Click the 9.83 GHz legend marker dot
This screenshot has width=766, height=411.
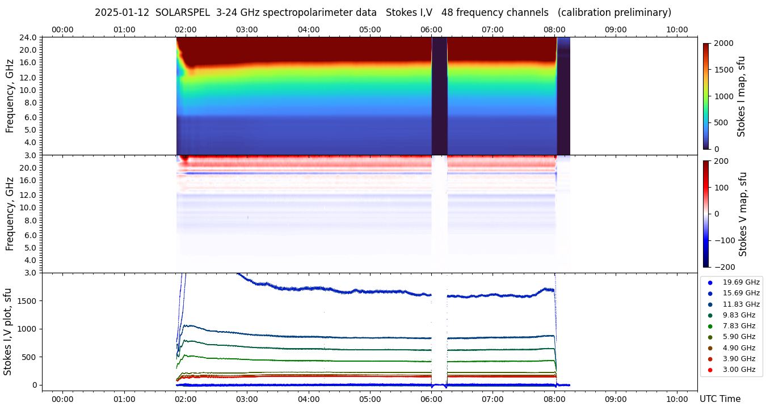pyautogui.click(x=710, y=315)
